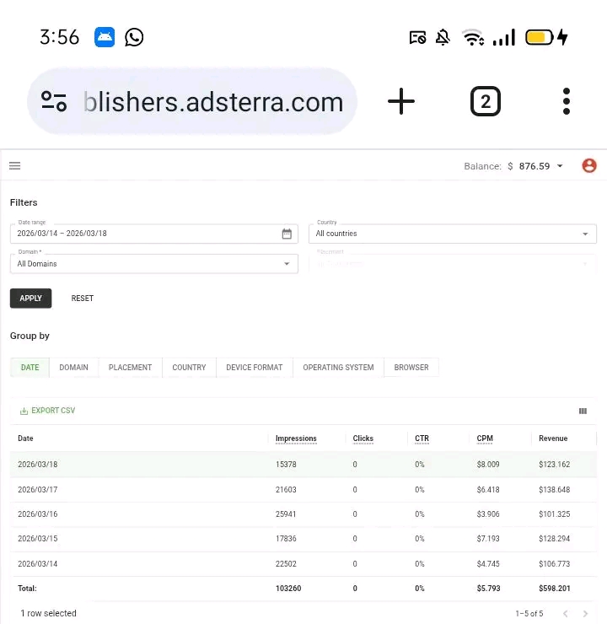Open the hamburger sidebar menu
This screenshot has width=607, height=624.
pos(14,166)
